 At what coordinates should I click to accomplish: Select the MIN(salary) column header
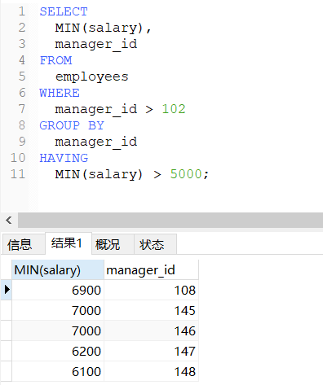tap(58, 270)
